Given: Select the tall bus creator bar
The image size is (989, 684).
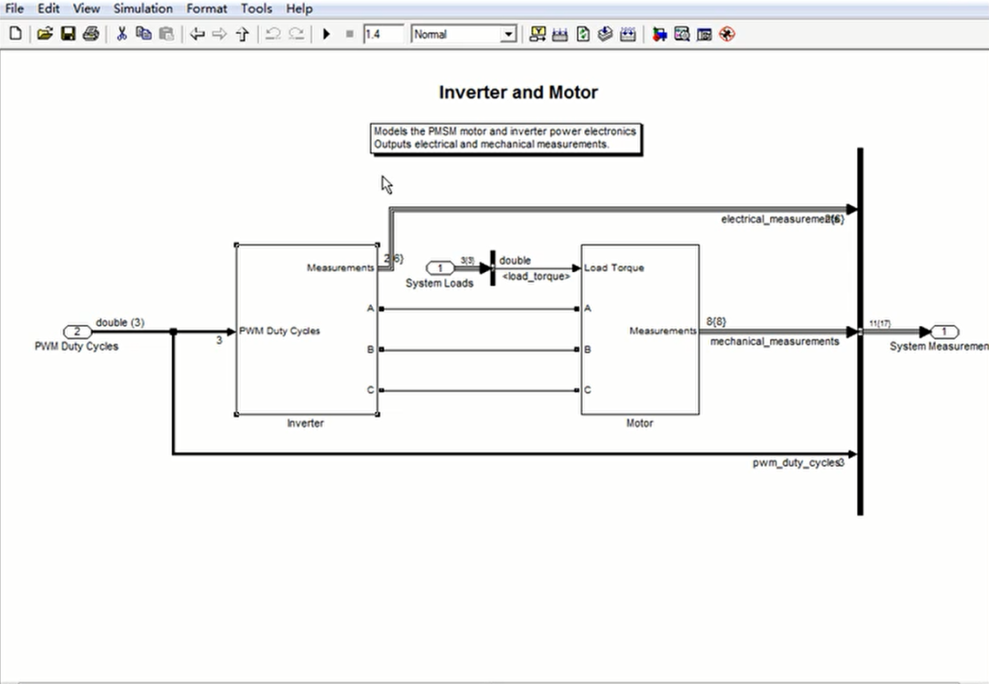Looking at the screenshot, I should pos(860,331).
